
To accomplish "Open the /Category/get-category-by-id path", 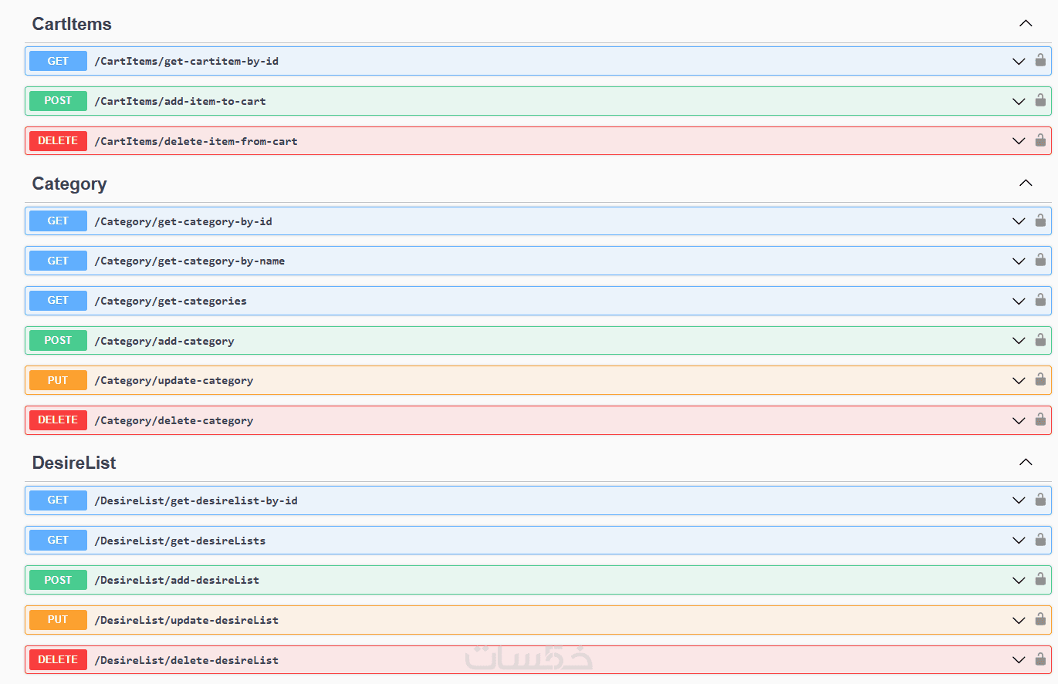I will click(x=184, y=221).
